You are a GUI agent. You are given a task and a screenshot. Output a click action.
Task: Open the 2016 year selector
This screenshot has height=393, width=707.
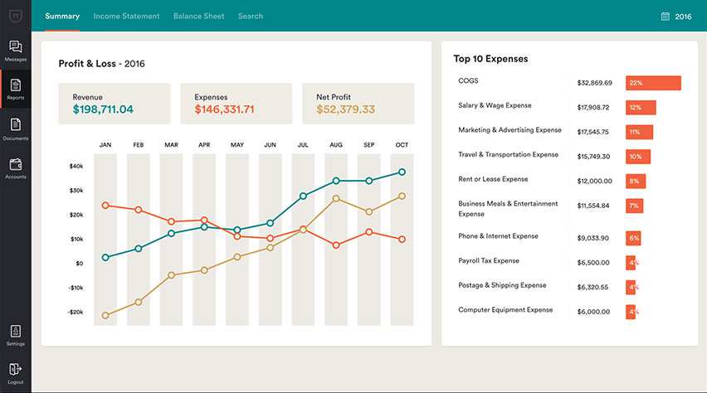click(x=683, y=16)
